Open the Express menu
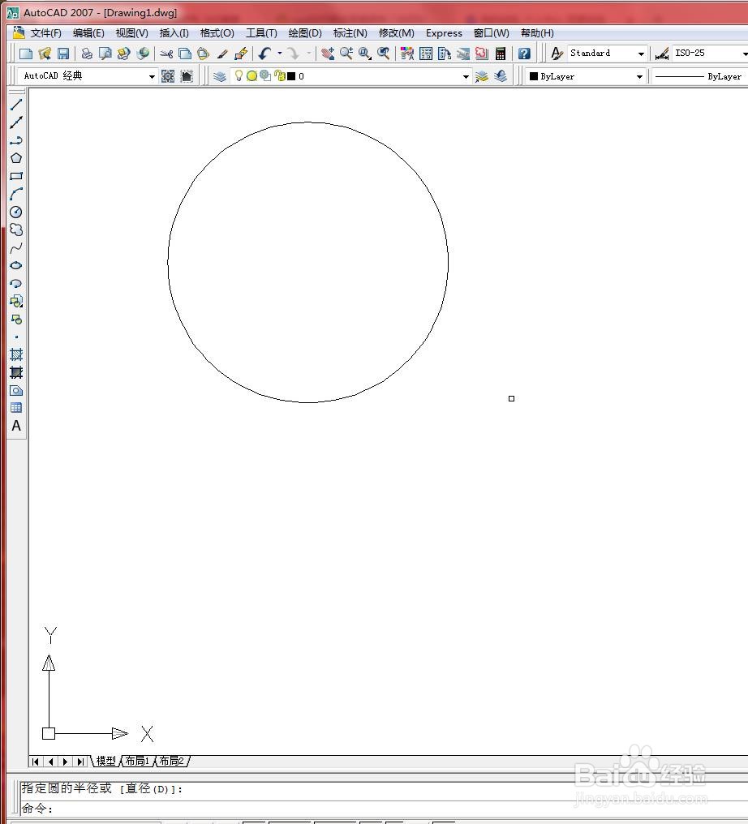 click(x=444, y=33)
